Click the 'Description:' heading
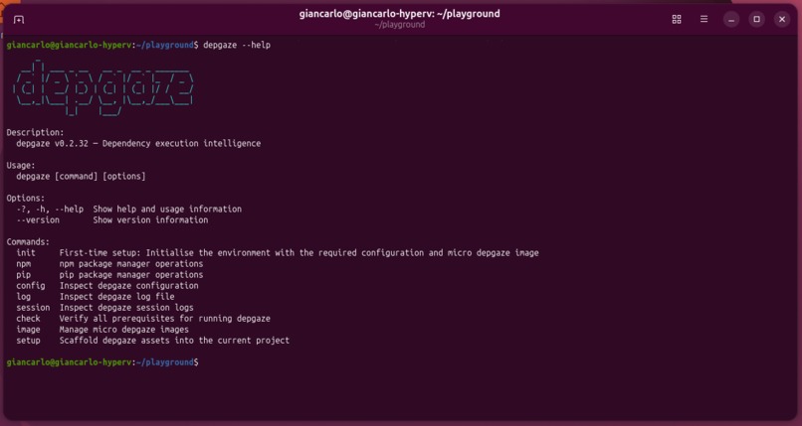Image resolution: width=802 pixels, height=426 pixels. (x=35, y=133)
